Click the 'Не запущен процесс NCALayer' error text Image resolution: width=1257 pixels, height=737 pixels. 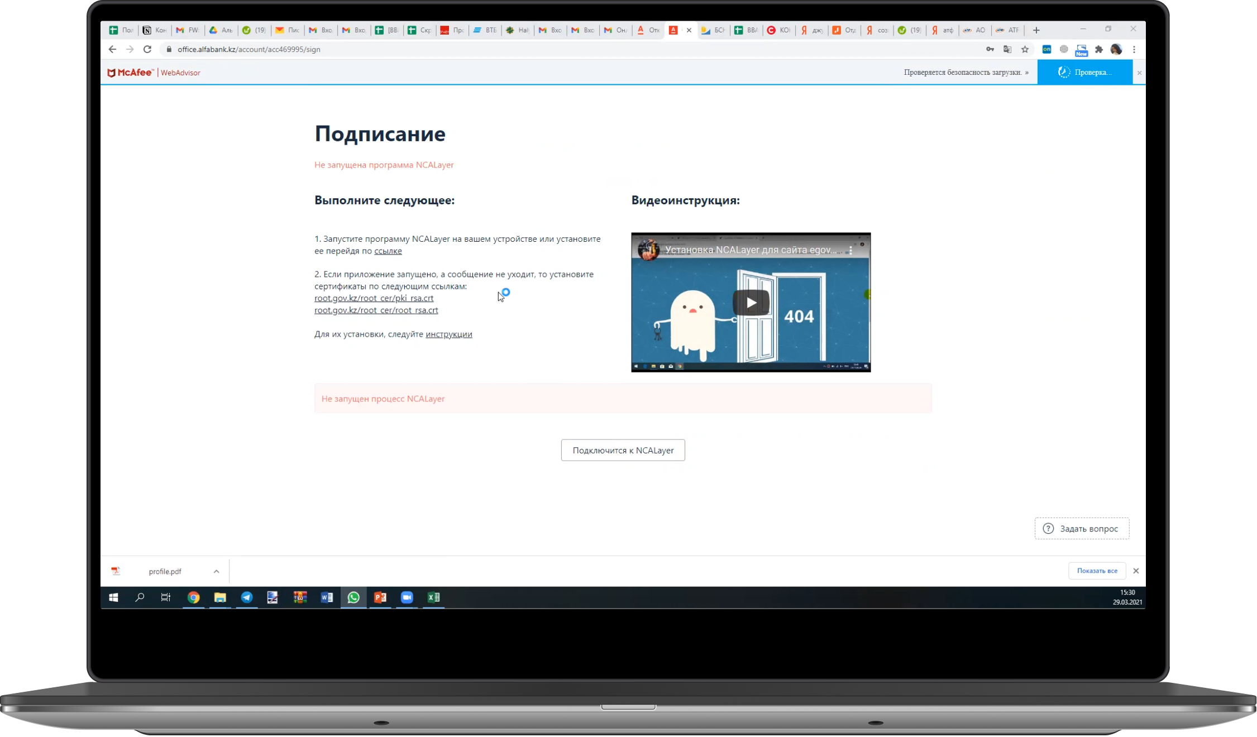[383, 399]
